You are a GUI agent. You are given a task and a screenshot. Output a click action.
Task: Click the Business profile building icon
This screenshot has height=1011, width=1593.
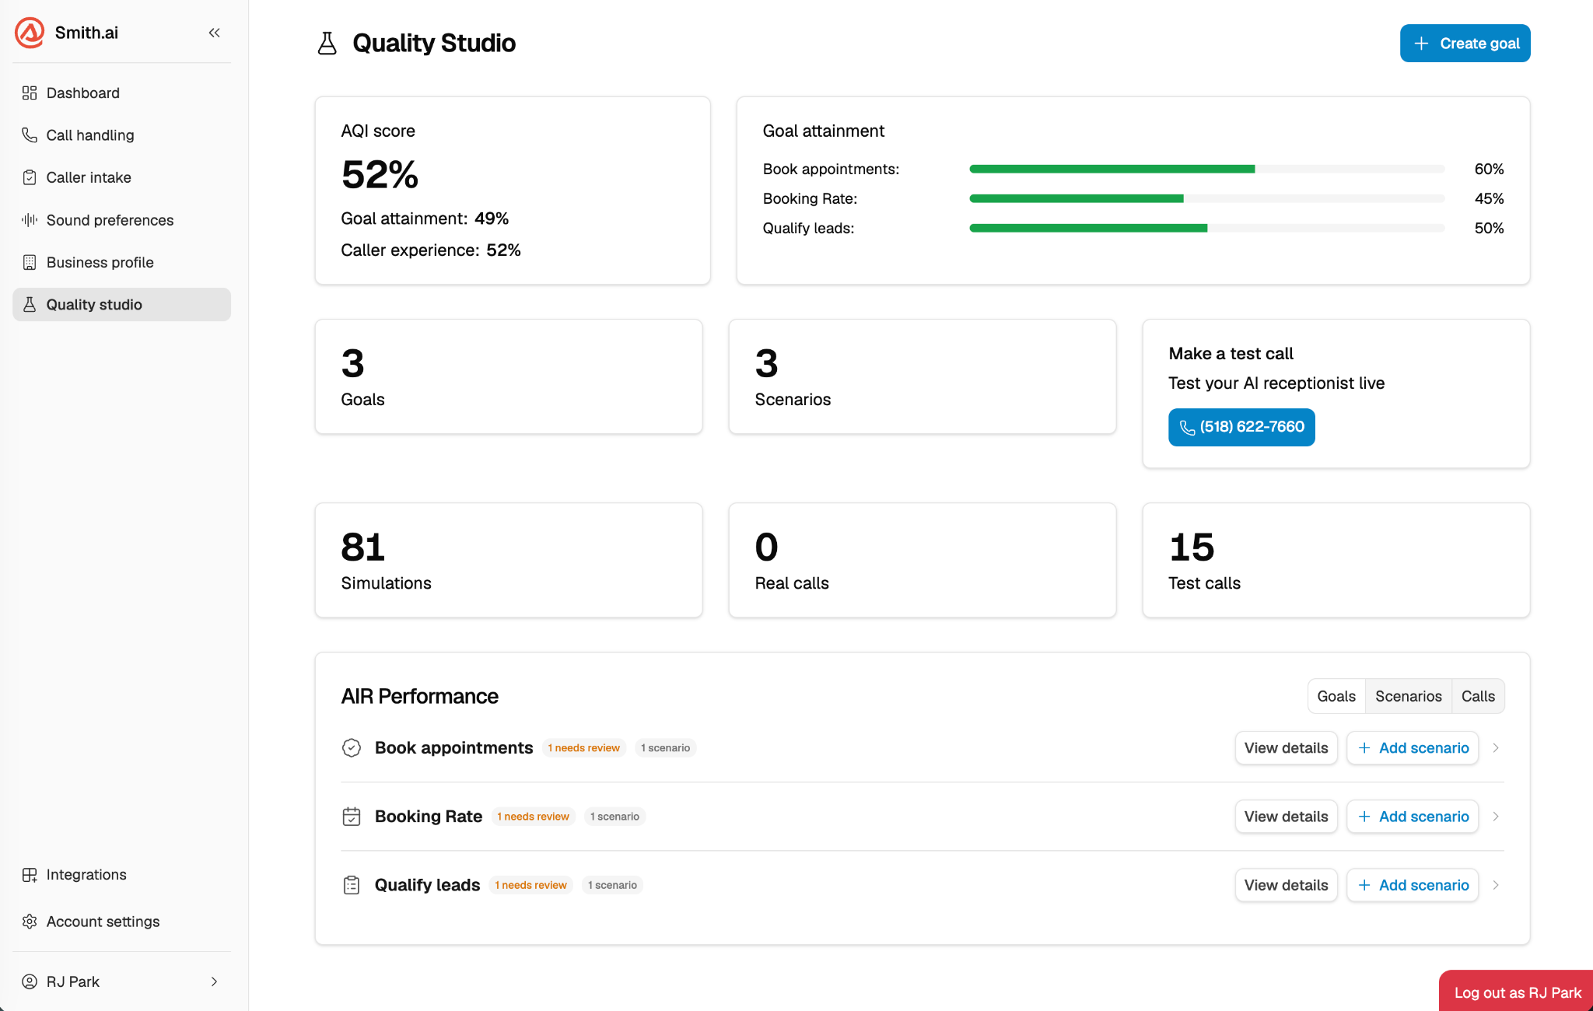pos(30,262)
